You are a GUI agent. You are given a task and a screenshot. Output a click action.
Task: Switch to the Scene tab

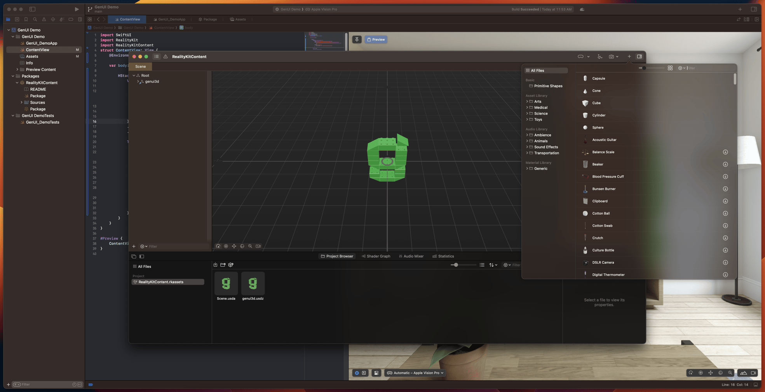click(x=140, y=66)
